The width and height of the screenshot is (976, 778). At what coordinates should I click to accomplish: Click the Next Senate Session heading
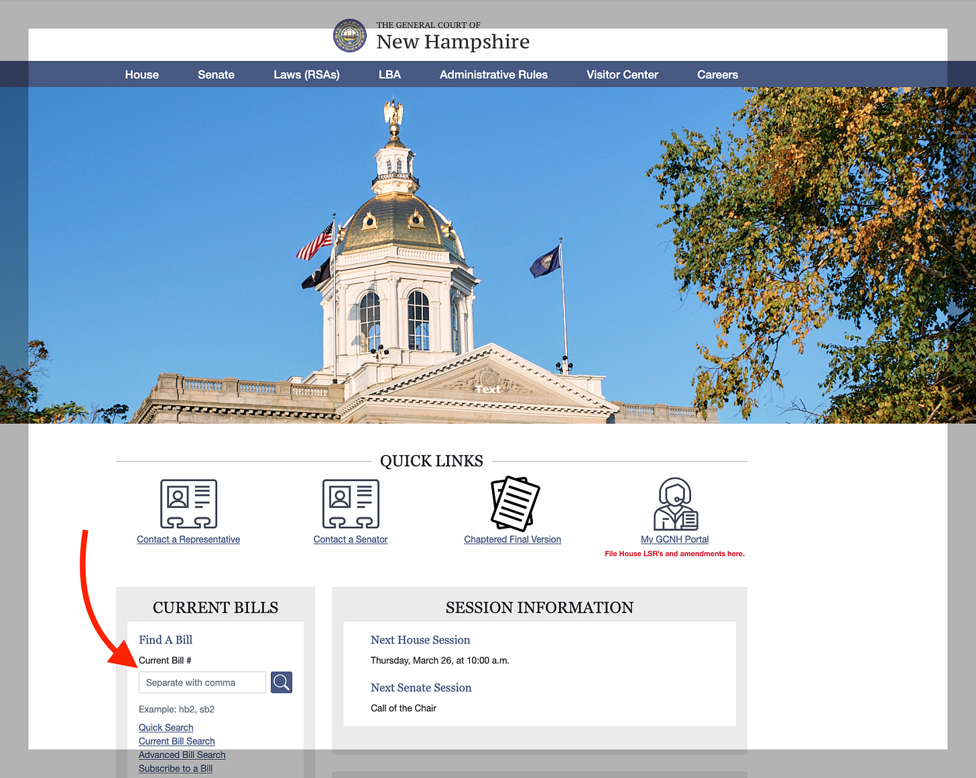tap(421, 688)
